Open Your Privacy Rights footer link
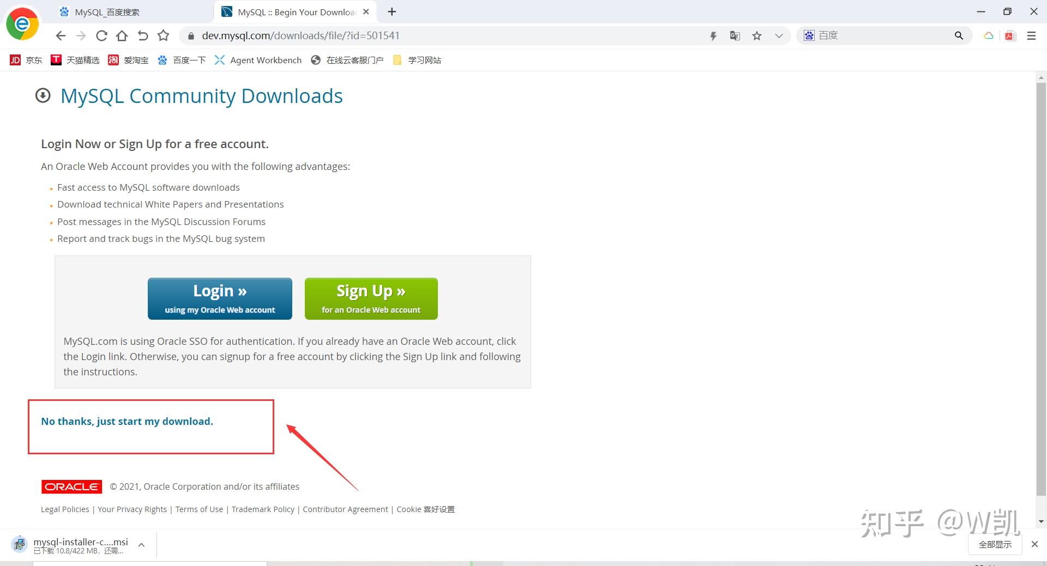Screen dimensions: 1047x566 [x=132, y=509]
